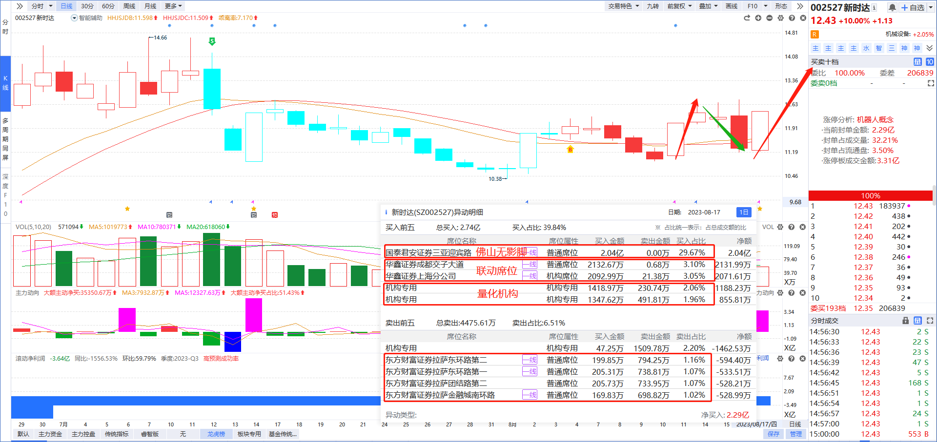This screenshot has height=442, width=937.
Task: Click the 自选 add-to-watchlist button
Action: (913, 7)
